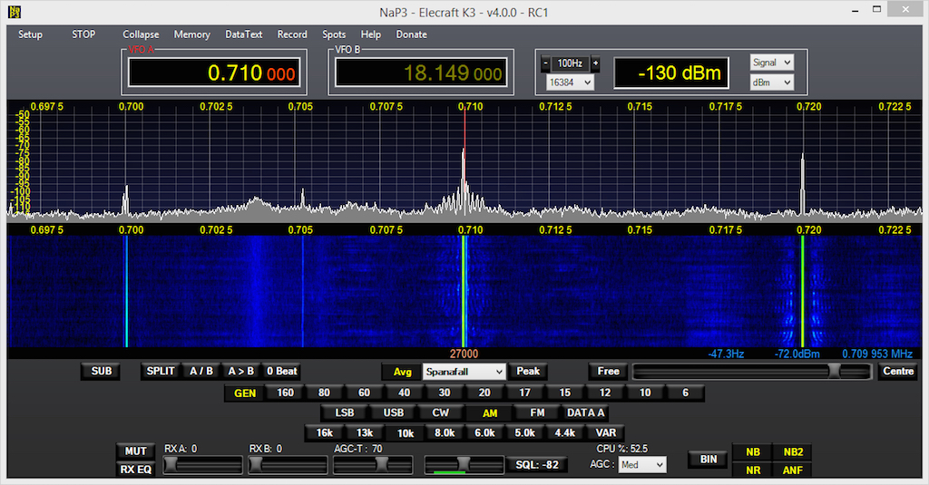Viewport: 929px width, 485px height.
Task: Open the Signal meter type dropdown
Action: pos(771,63)
